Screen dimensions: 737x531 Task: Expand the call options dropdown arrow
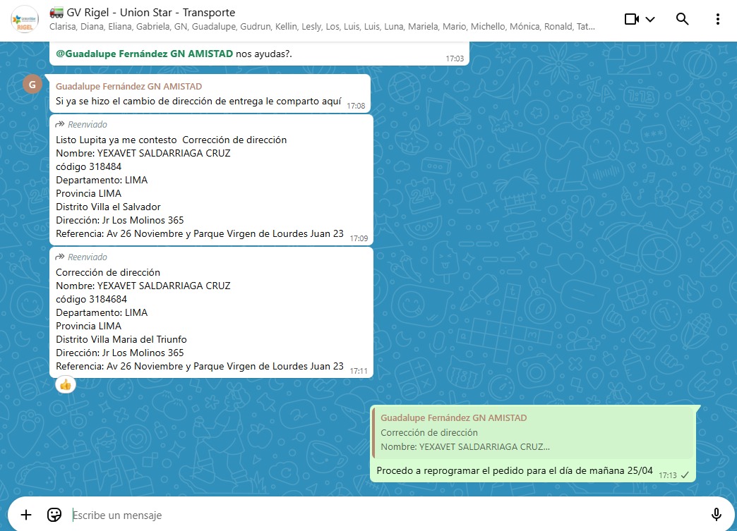coord(650,19)
